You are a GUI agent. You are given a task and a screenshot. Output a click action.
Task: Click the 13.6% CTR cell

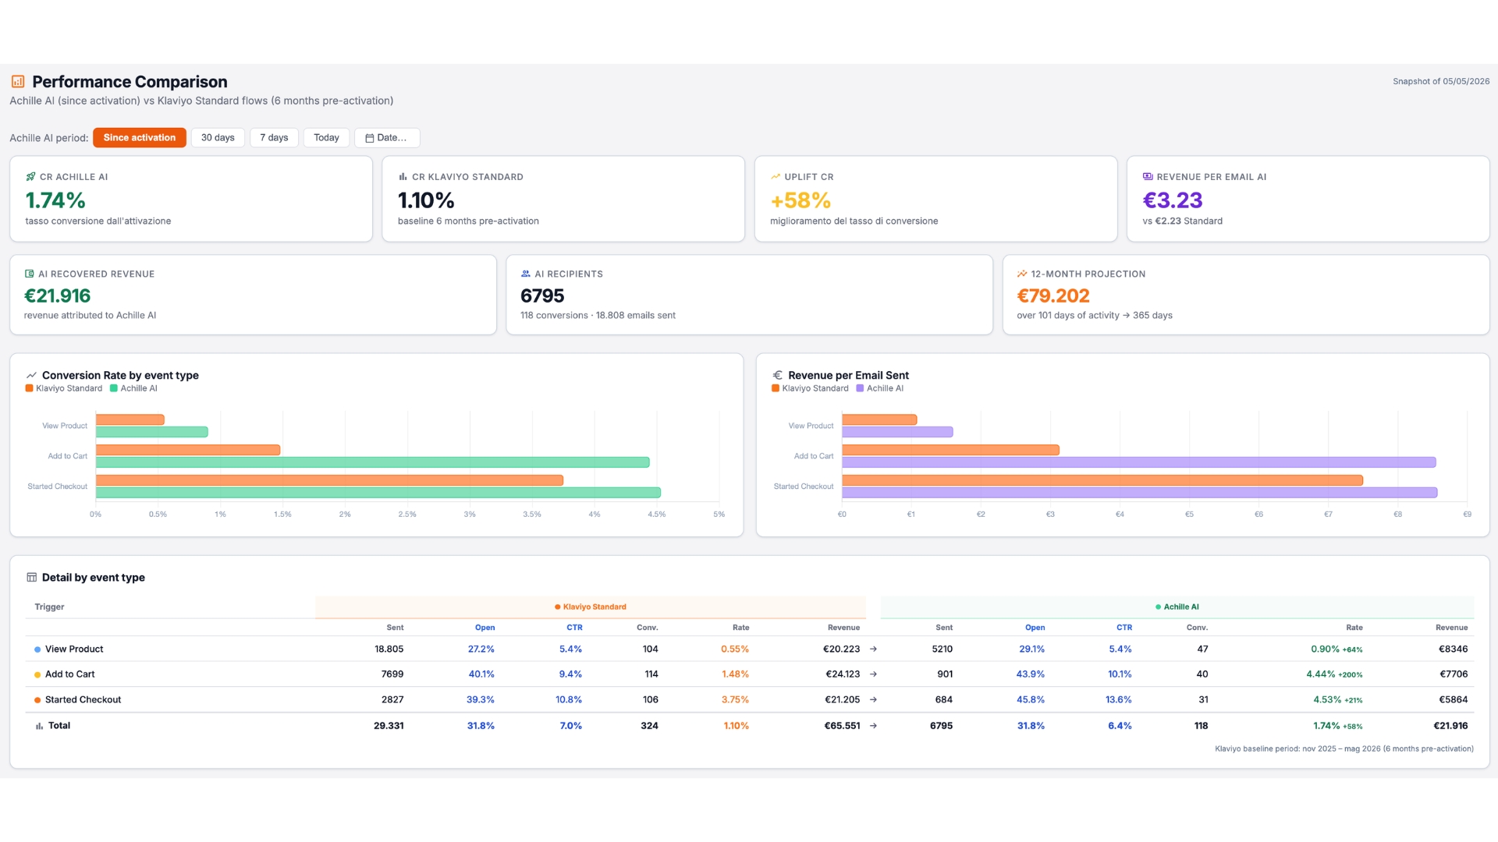click(1119, 700)
